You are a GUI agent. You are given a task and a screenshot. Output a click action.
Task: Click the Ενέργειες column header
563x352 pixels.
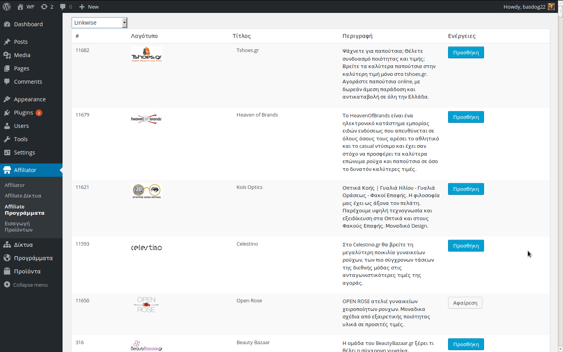(x=462, y=36)
